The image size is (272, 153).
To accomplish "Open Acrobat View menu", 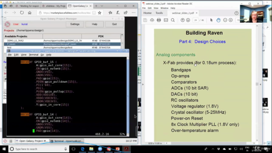I will click(x=156, y=8).
